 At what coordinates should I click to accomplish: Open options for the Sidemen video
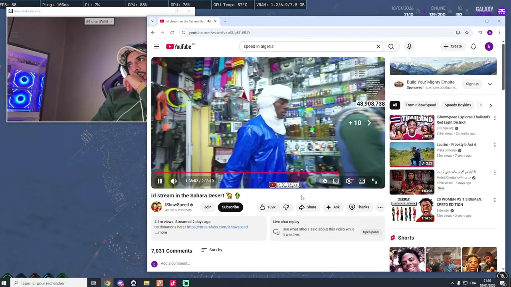coord(495,200)
